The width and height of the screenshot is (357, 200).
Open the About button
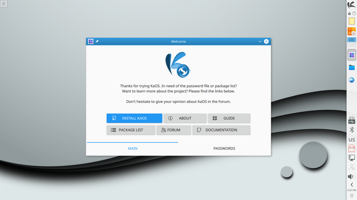(x=185, y=118)
